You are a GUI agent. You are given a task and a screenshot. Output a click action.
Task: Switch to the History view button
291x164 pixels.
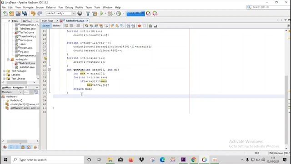(56, 26)
